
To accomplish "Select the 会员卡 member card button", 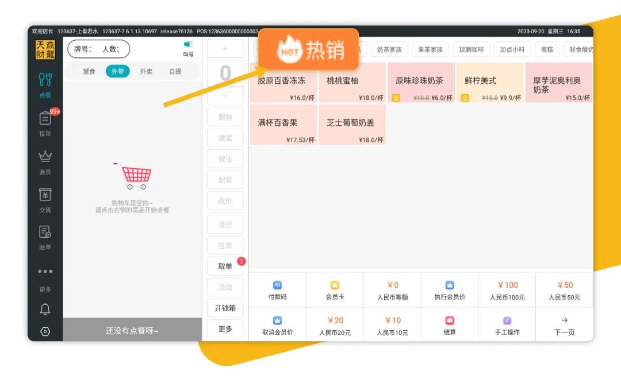I will click(x=335, y=291).
